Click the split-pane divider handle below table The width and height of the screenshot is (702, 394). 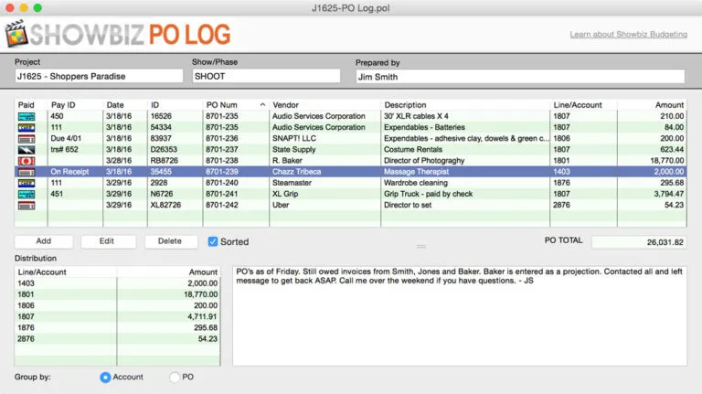click(420, 246)
